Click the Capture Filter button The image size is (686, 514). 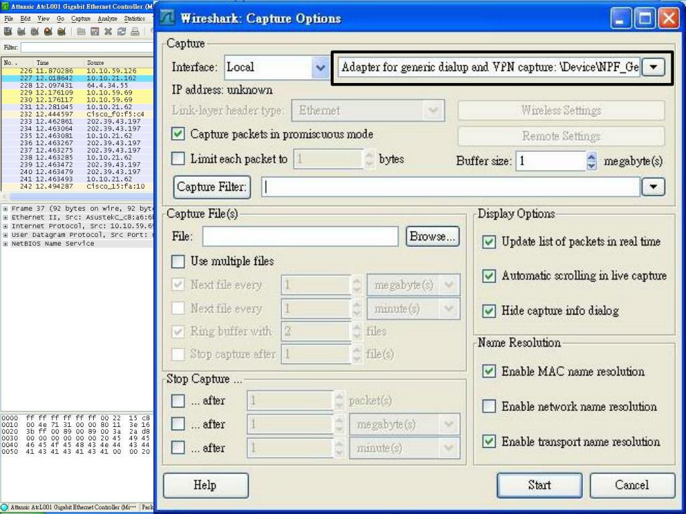(212, 187)
